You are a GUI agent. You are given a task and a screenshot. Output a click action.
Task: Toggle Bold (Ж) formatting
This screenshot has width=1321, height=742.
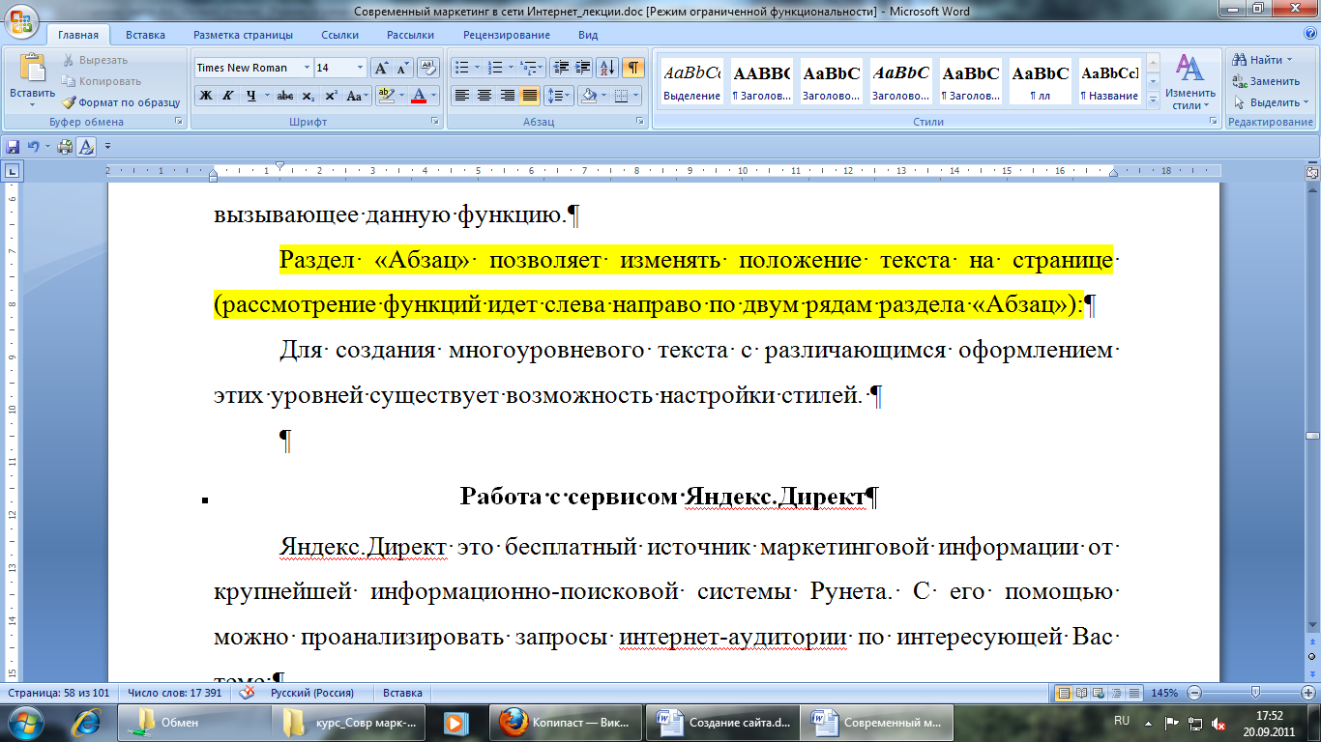[x=205, y=96]
